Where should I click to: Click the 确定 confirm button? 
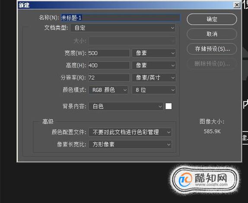(x=212, y=19)
